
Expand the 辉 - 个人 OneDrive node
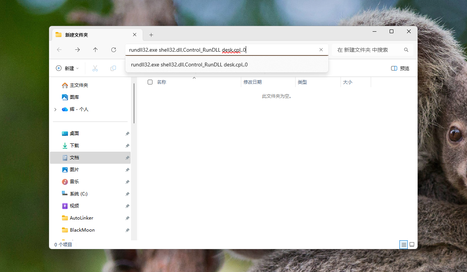click(x=55, y=109)
